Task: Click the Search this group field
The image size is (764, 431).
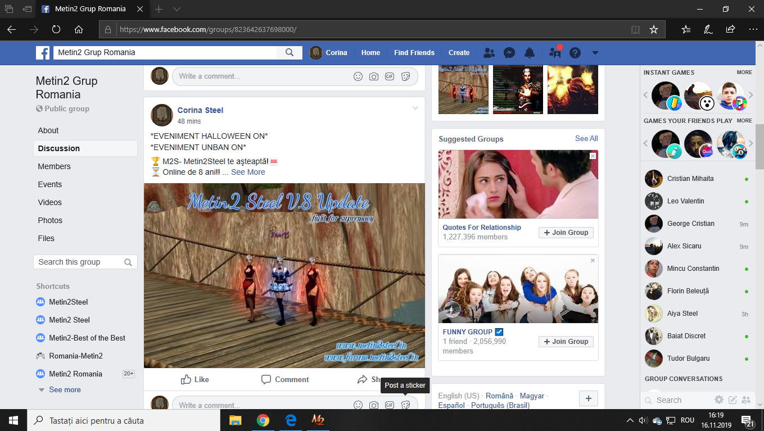Action: pyautogui.click(x=85, y=262)
